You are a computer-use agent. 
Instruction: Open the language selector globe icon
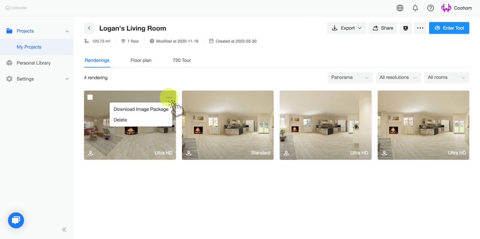coord(400,8)
